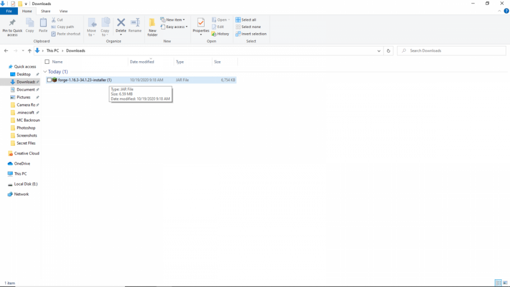Click the Paste icon in Clipboard group
The image size is (510, 287).
(43, 24)
